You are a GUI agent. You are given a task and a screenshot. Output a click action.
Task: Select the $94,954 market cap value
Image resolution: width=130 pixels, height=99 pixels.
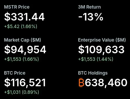(25, 50)
